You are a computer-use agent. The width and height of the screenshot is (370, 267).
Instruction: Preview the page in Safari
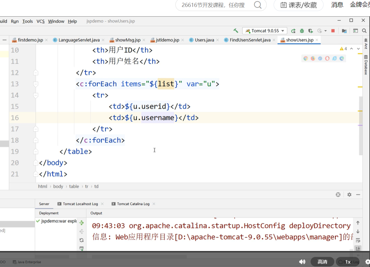pos(320,58)
